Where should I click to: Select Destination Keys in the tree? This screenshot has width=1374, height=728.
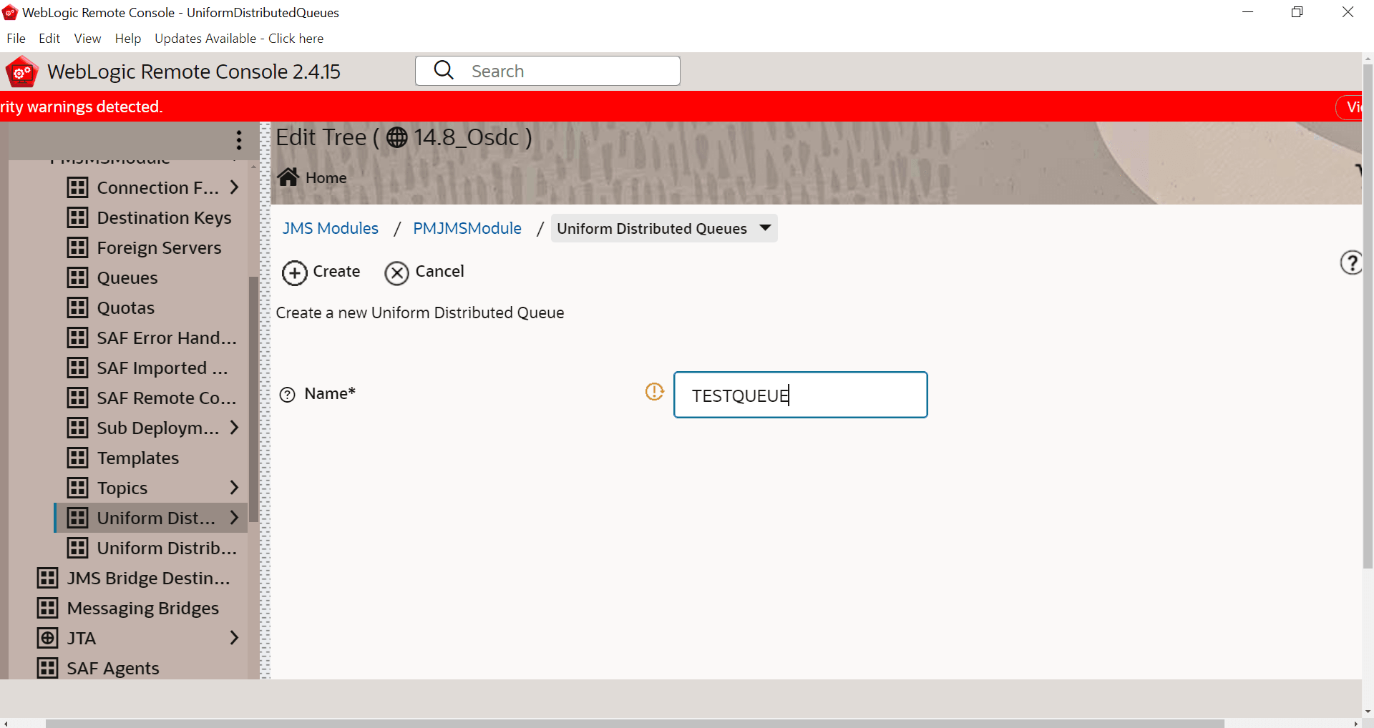[164, 217]
